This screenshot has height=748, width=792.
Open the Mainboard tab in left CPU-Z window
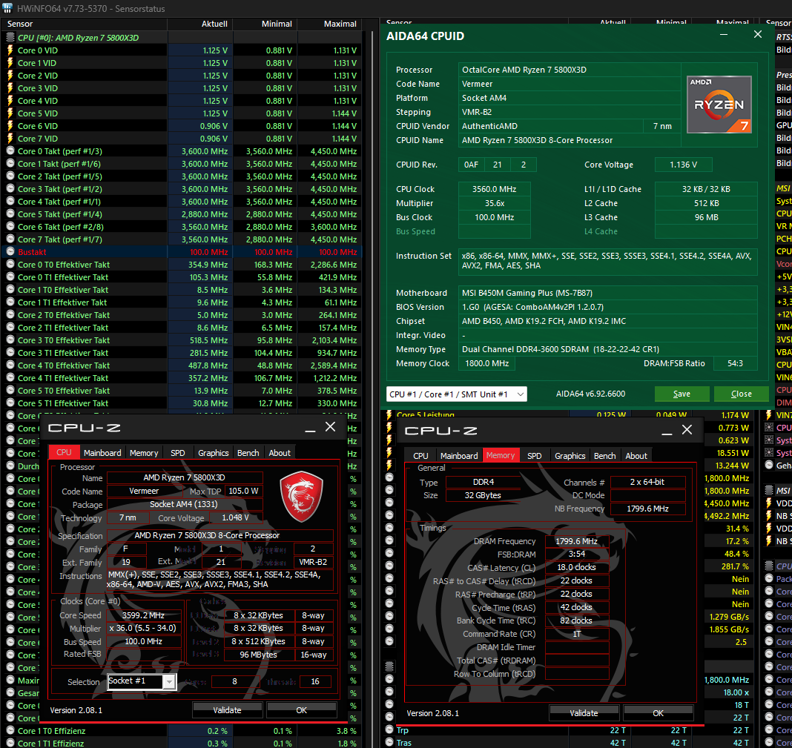(102, 453)
